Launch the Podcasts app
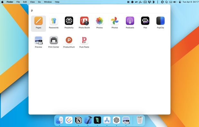 pos(130,21)
